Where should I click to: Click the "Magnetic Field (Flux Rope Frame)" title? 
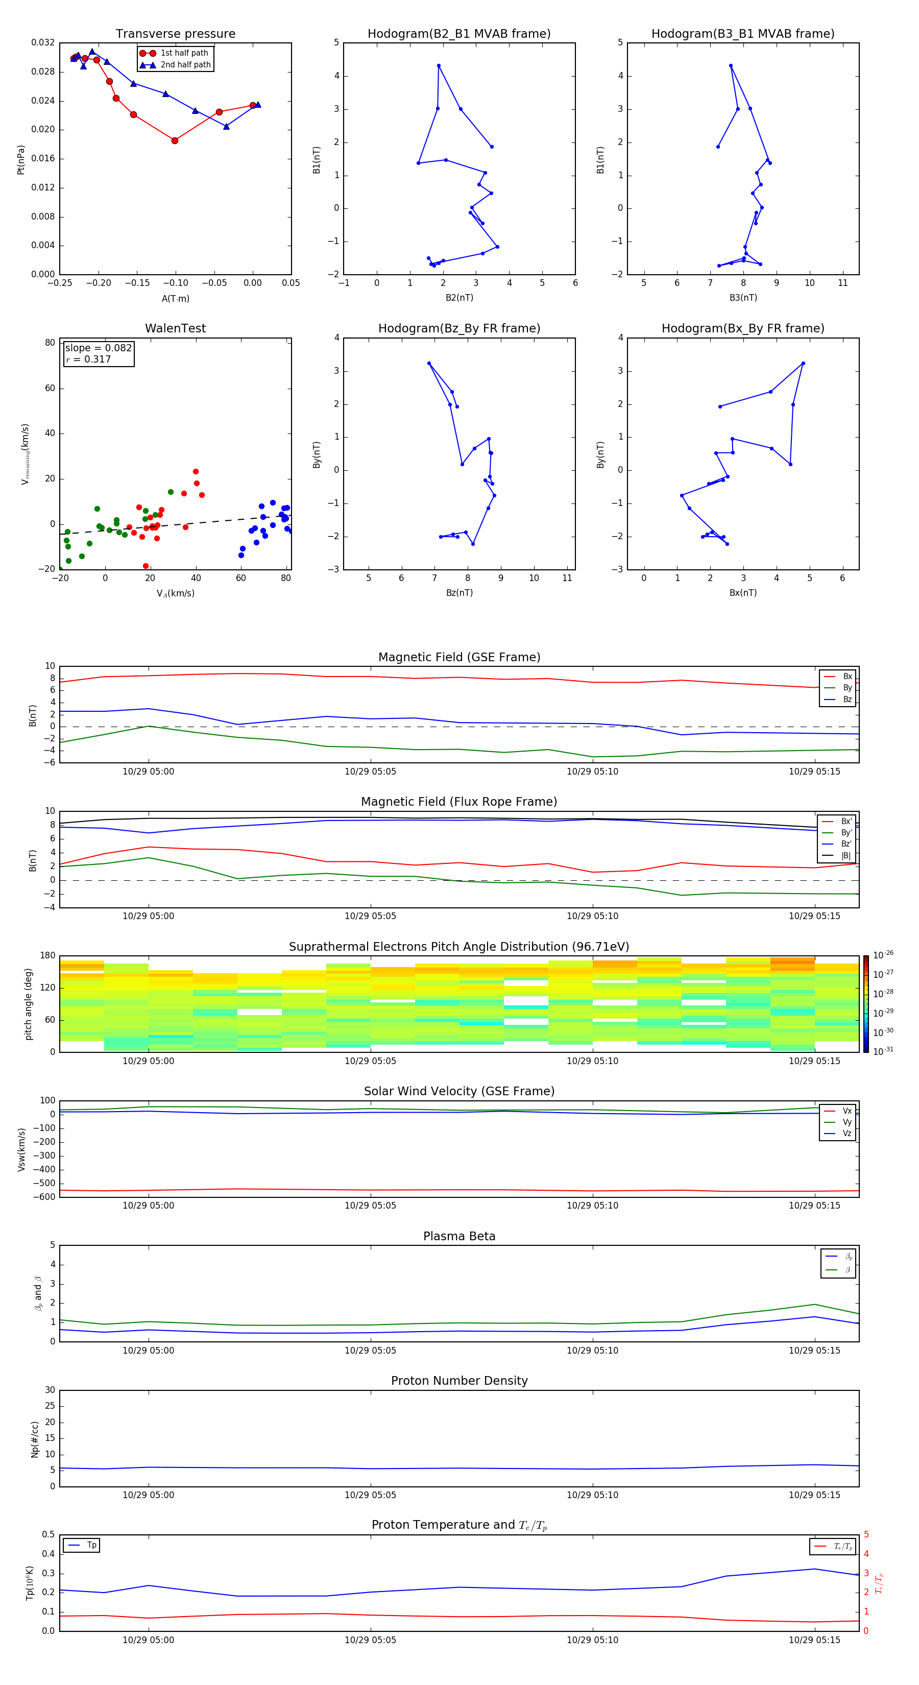[459, 802]
